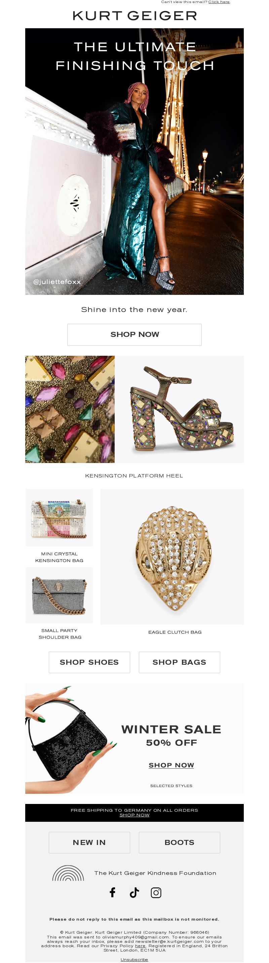Open the Facebook icon link
This screenshot has width=269, height=963.
[112, 892]
